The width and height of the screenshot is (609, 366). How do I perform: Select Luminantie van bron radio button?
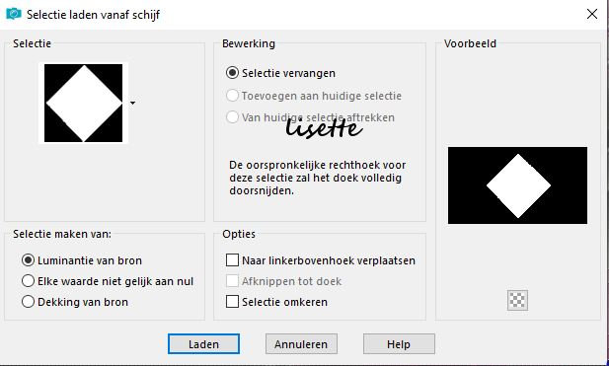tap(28, 260)
